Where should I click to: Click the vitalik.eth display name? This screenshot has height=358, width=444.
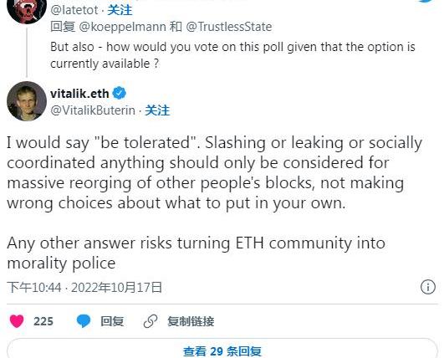(79, 94)
